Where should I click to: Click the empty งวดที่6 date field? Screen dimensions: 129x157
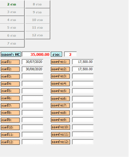click(33, 98)
